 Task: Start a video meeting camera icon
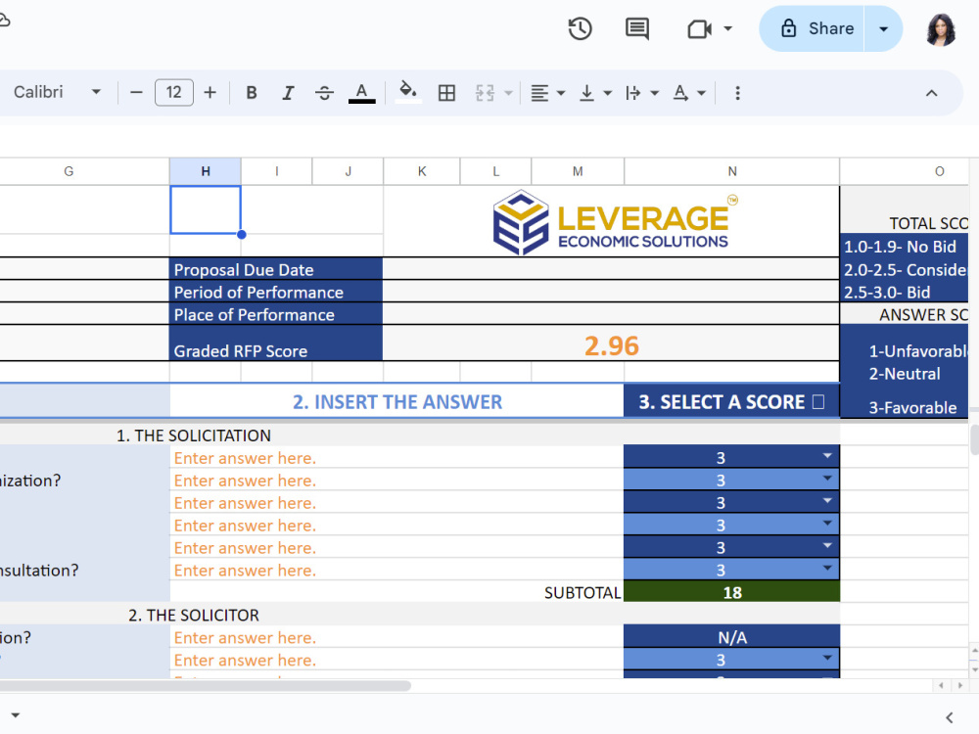pos(699,28)
